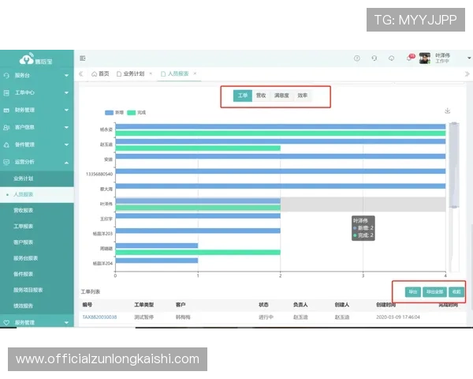473x379 pixels.
Task: Select the 营收 chart view option
Action: pos(261,96)
